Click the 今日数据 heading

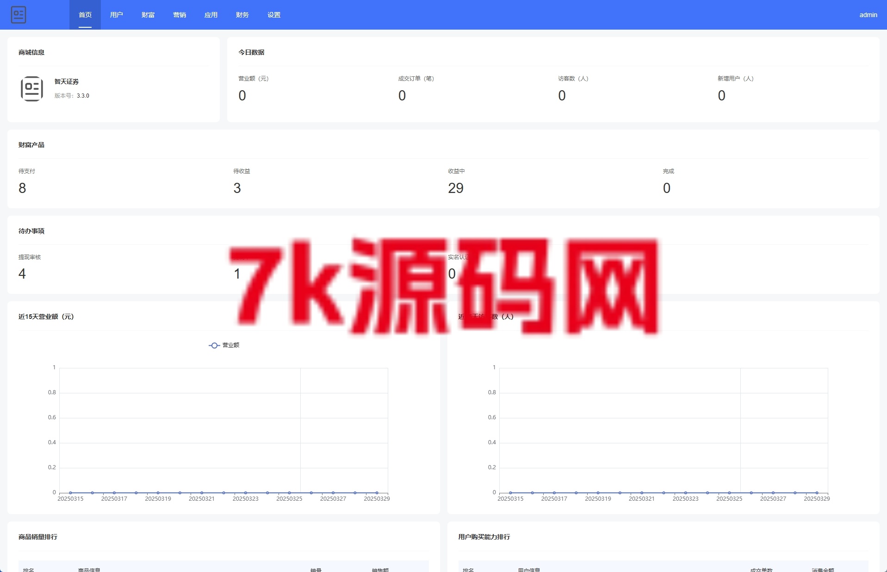tap(251, 52)
